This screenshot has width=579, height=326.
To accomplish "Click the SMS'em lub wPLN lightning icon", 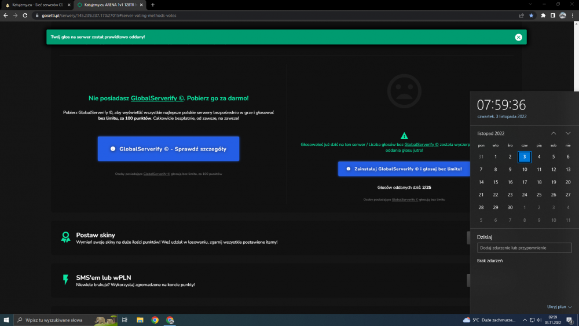I will [66, 280].
